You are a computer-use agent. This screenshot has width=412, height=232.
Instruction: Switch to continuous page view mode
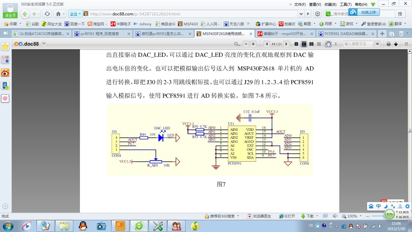pos(304,44)
